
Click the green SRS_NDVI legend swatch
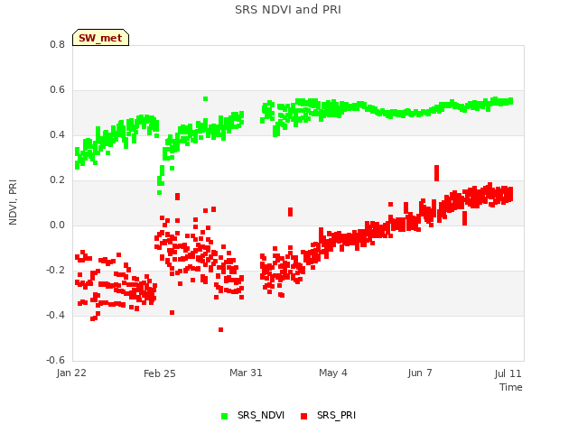[224, 416]
